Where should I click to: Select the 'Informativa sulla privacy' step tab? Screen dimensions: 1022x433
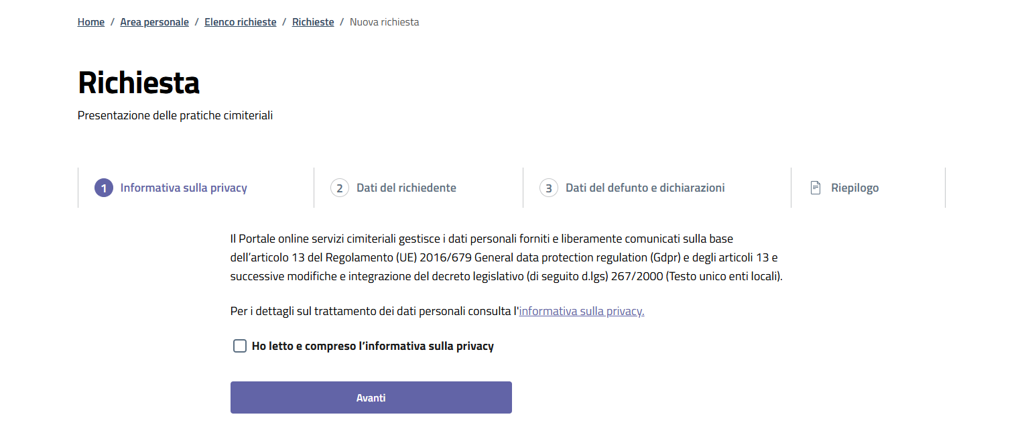(x=184, y=188)
